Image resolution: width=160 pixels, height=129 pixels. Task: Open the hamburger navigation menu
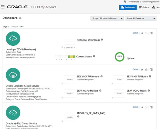pos(3,7)
